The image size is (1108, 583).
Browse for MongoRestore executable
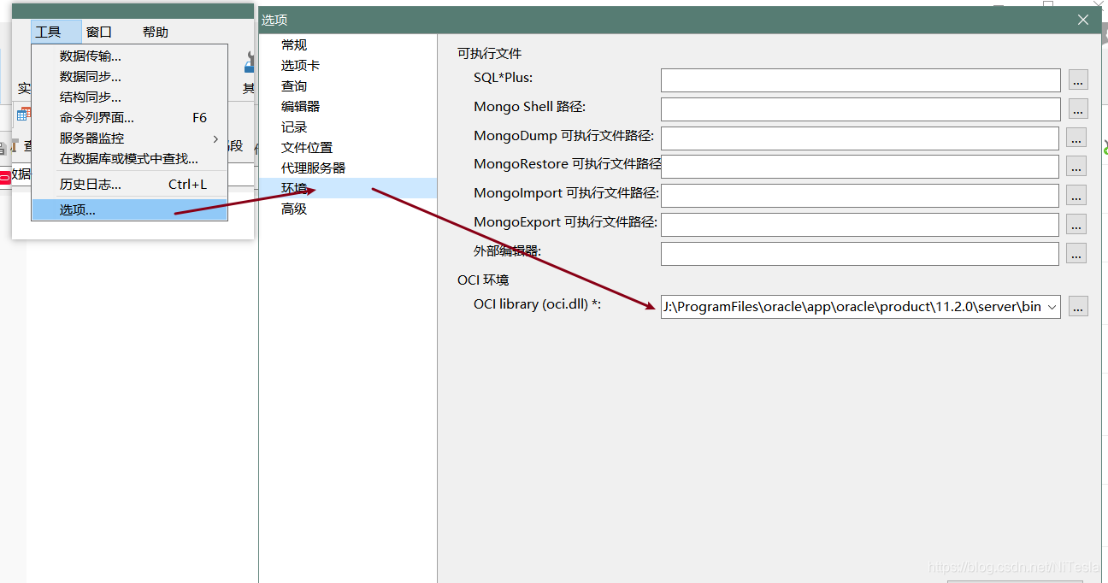pyautogui.click(x=1076, y=167)
